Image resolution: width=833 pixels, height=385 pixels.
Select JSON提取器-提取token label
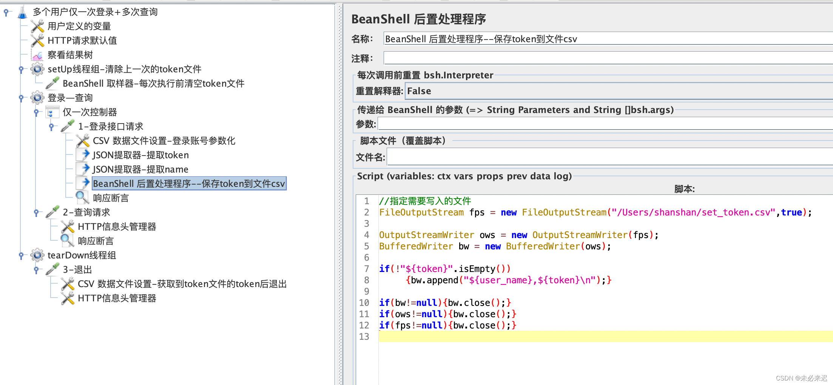(141, 155)
